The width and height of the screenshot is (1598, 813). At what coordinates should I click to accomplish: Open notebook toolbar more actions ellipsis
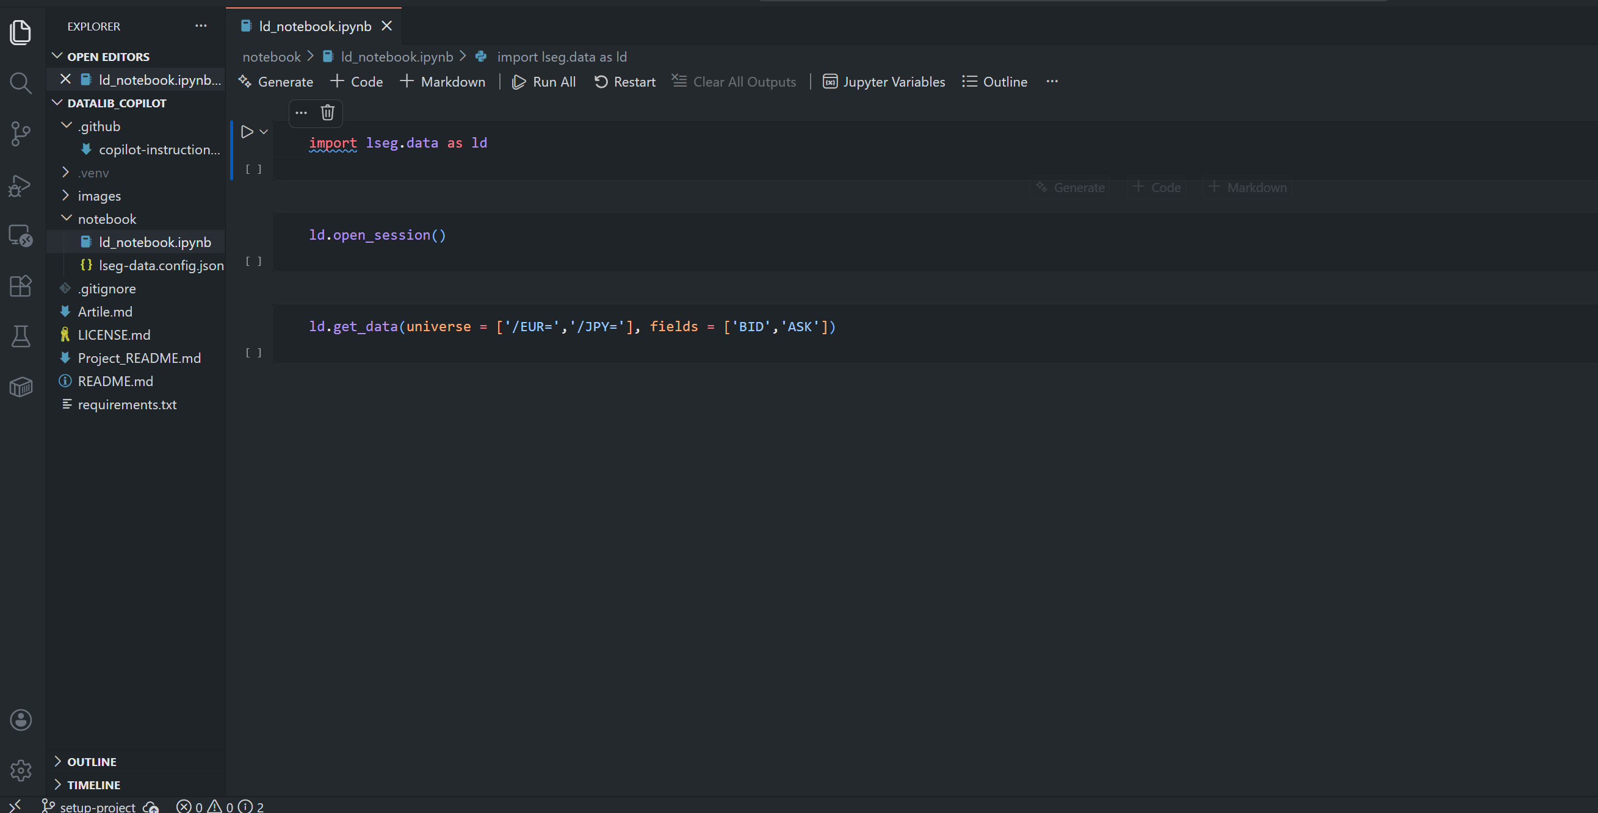pyautogui.click(x=1052, y=81)
